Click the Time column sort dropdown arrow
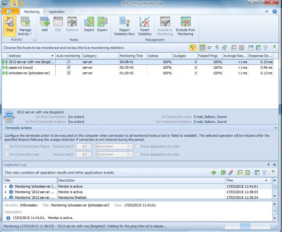 click(x=266, y=180)
